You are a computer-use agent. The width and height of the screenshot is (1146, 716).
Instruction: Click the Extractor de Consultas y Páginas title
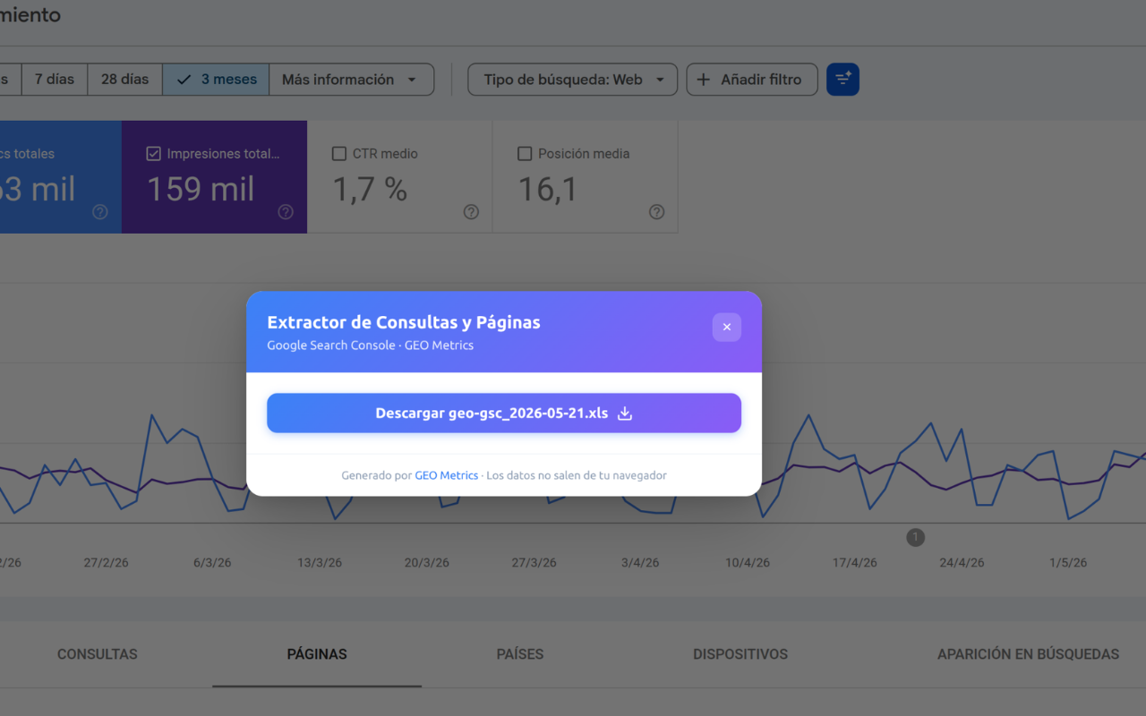click(x=404, y=322)
